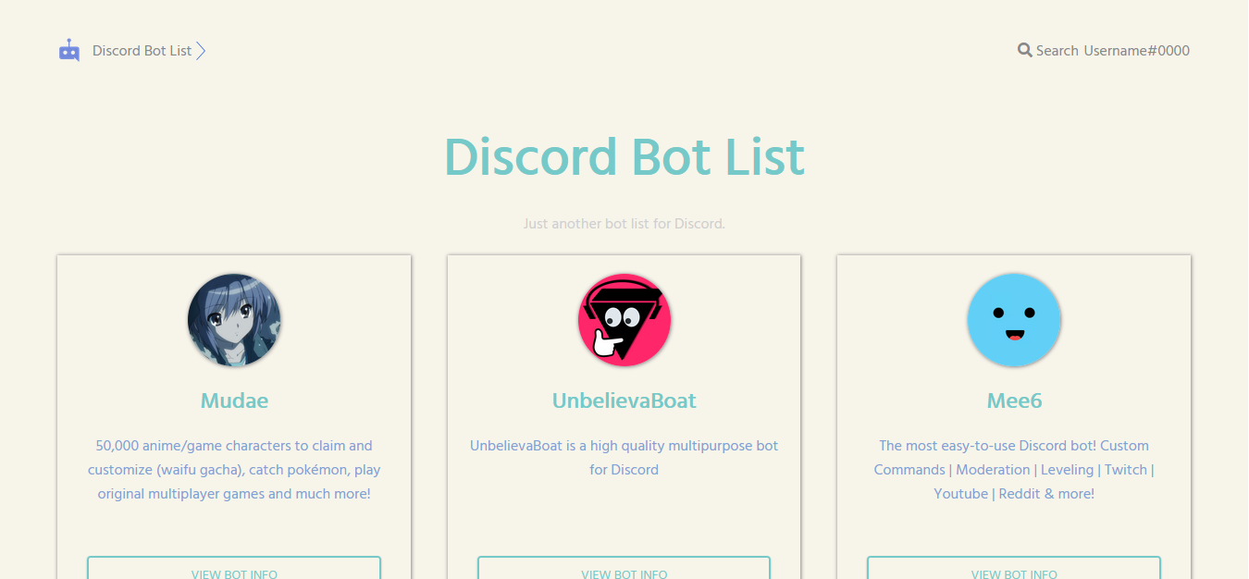
Task: Open the Discord Bot List navigation link
Action: pos(142,51)
